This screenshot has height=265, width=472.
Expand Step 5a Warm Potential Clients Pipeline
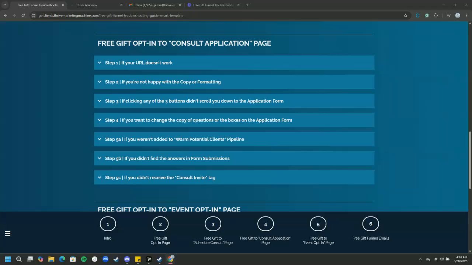coord(234,139)
